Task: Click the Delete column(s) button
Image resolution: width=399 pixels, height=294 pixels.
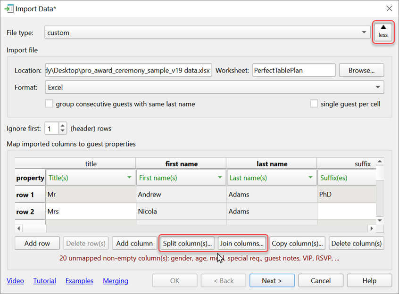Action: click(x=356, y=243)
